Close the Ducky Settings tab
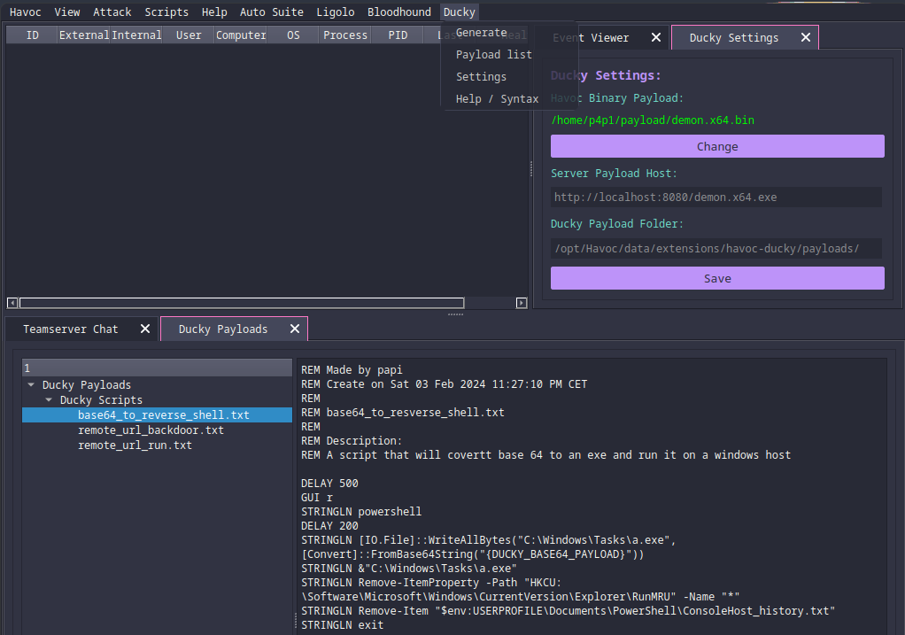This screenshot has height=635, width=905. [806, 37]
